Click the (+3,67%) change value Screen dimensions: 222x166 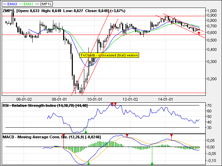pos(118,11)
